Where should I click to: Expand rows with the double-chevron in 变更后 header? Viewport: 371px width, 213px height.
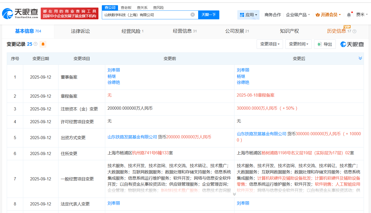[x=360, y=58]
